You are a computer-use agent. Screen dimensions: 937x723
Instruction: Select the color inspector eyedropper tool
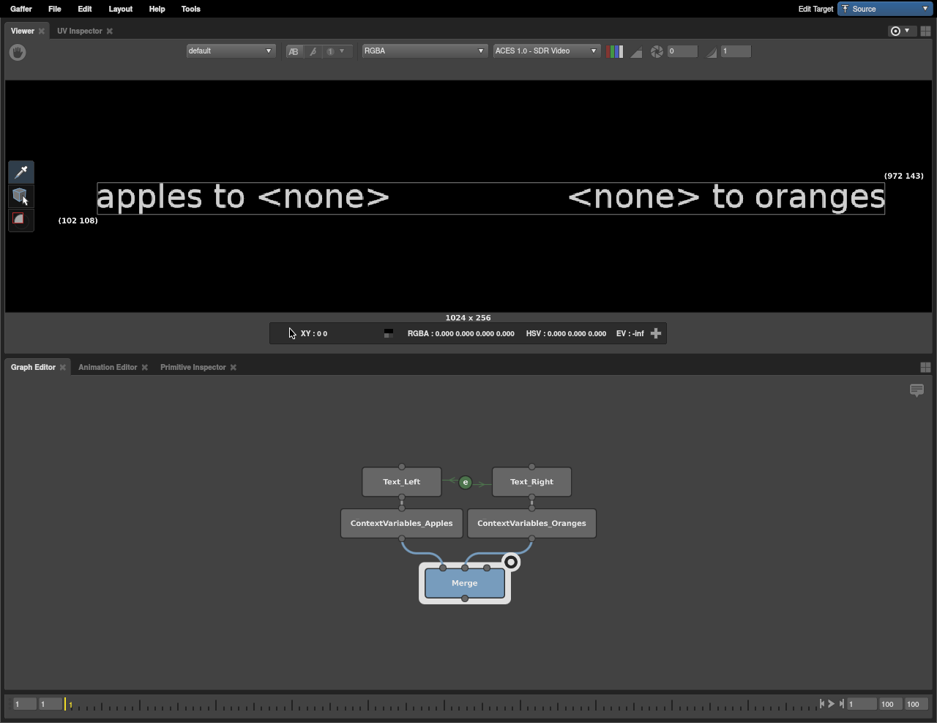[x=21, y=172]
